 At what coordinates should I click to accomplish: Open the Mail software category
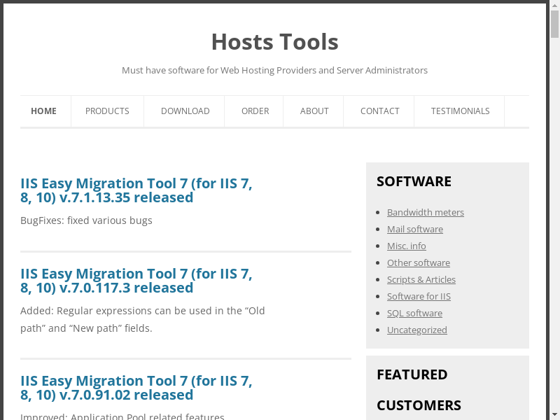(414, 229)
